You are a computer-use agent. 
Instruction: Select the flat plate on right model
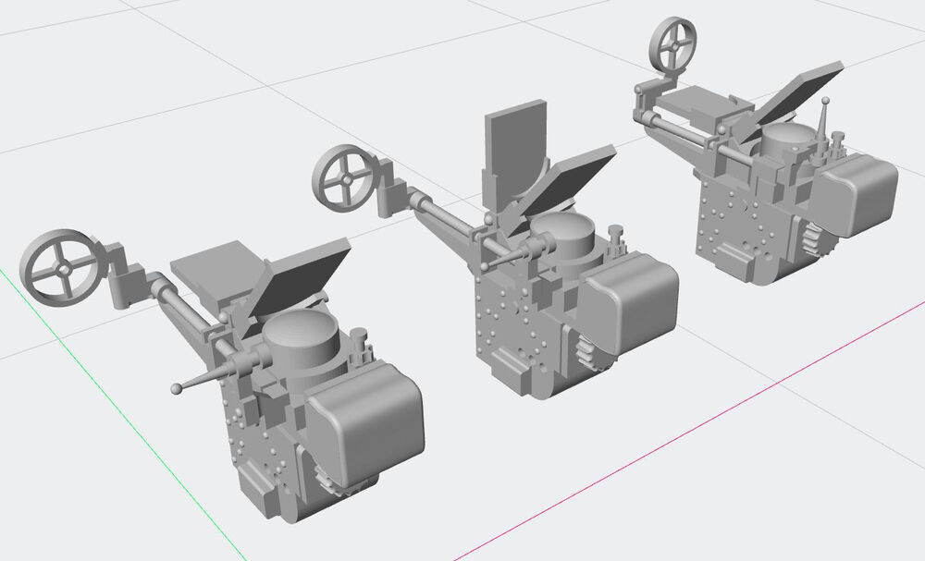tap(695, 101)
